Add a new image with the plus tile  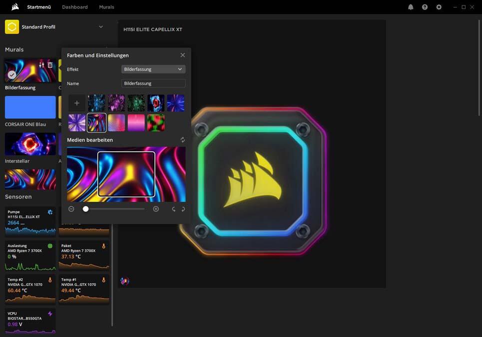[x=77, y=103]
